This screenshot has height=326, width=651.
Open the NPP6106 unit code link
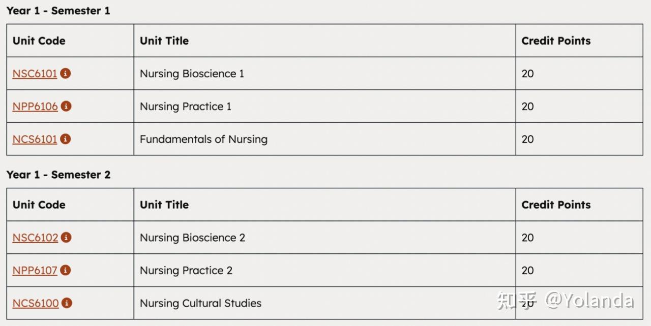35,107
